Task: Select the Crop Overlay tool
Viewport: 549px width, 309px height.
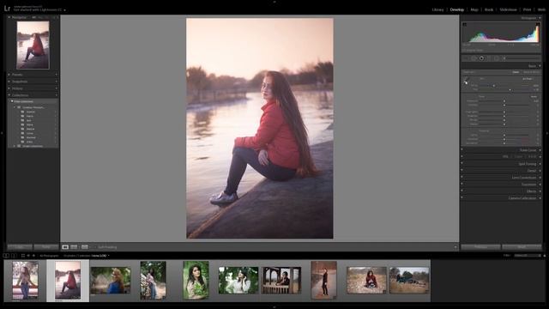Action: (467, 58)
